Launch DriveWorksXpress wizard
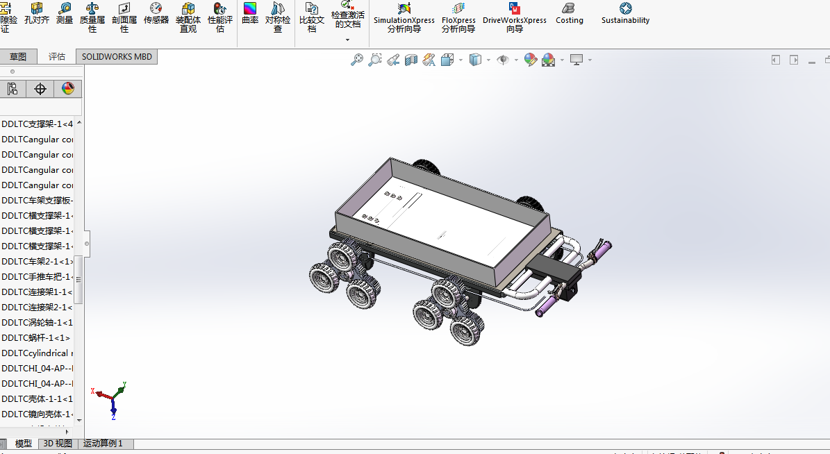The width and height of the screenshot is (830, 454). pos(515,17)
